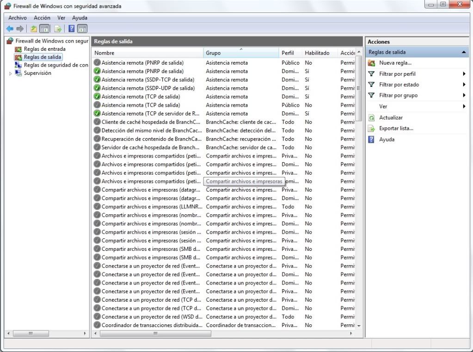Screen dimensions: 473x352
Task: Toggle the Action pane toolbar icon
Action: [82, 29]
